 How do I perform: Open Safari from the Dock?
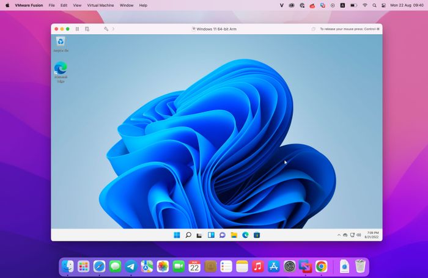coord(99,266)
